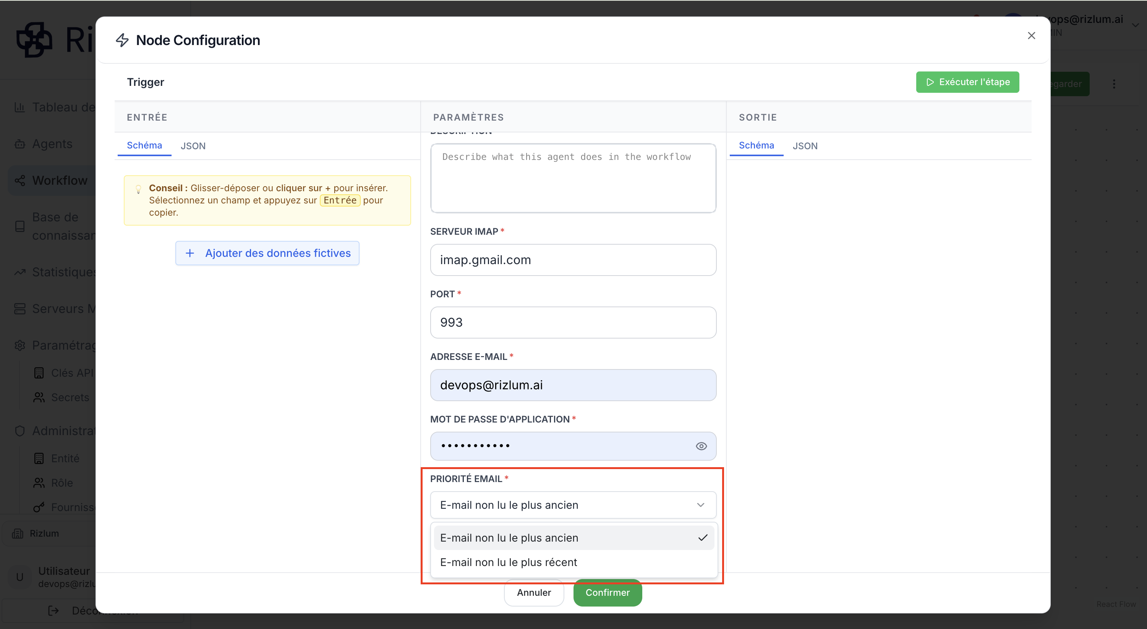Screen dimensions: 1147x629
Task: Expand the account dropdown chevron at top right
Action: pos(1136,25)
